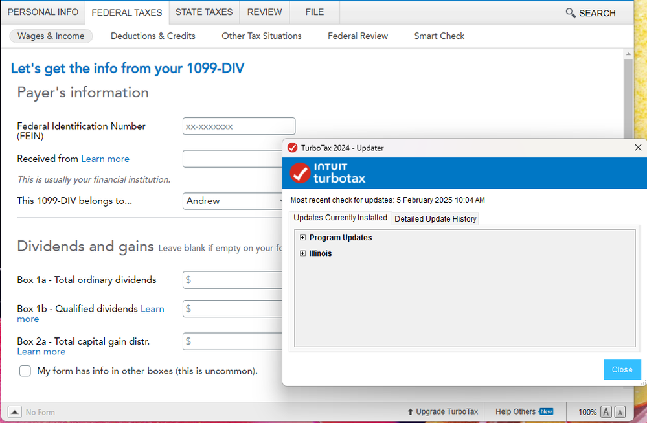Screen dimensions: 647x423
Task: Click the larger text size A icon
Action: point(606,412)
